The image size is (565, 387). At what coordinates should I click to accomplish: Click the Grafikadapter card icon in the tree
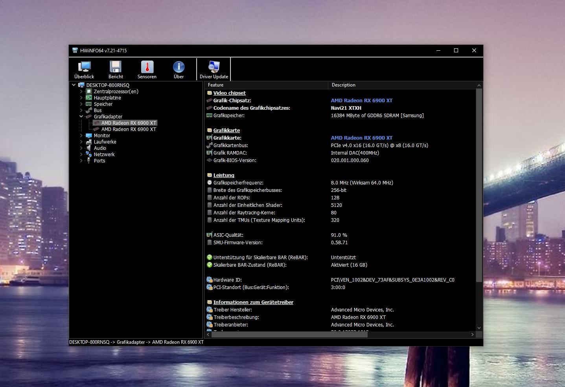pyautogui.click(x=89, y=116)
